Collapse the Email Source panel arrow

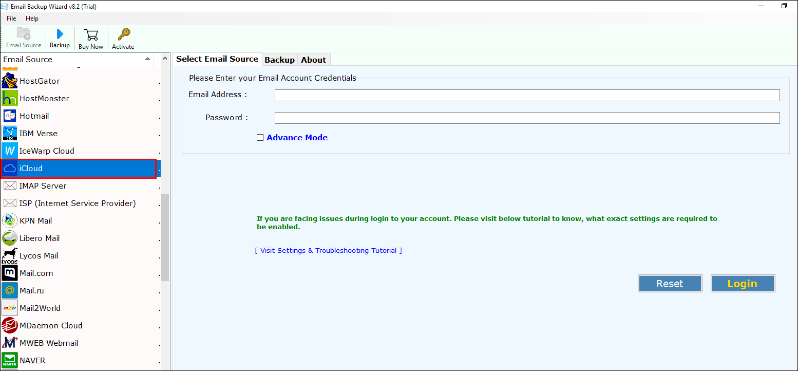click(x=147, y=60)
